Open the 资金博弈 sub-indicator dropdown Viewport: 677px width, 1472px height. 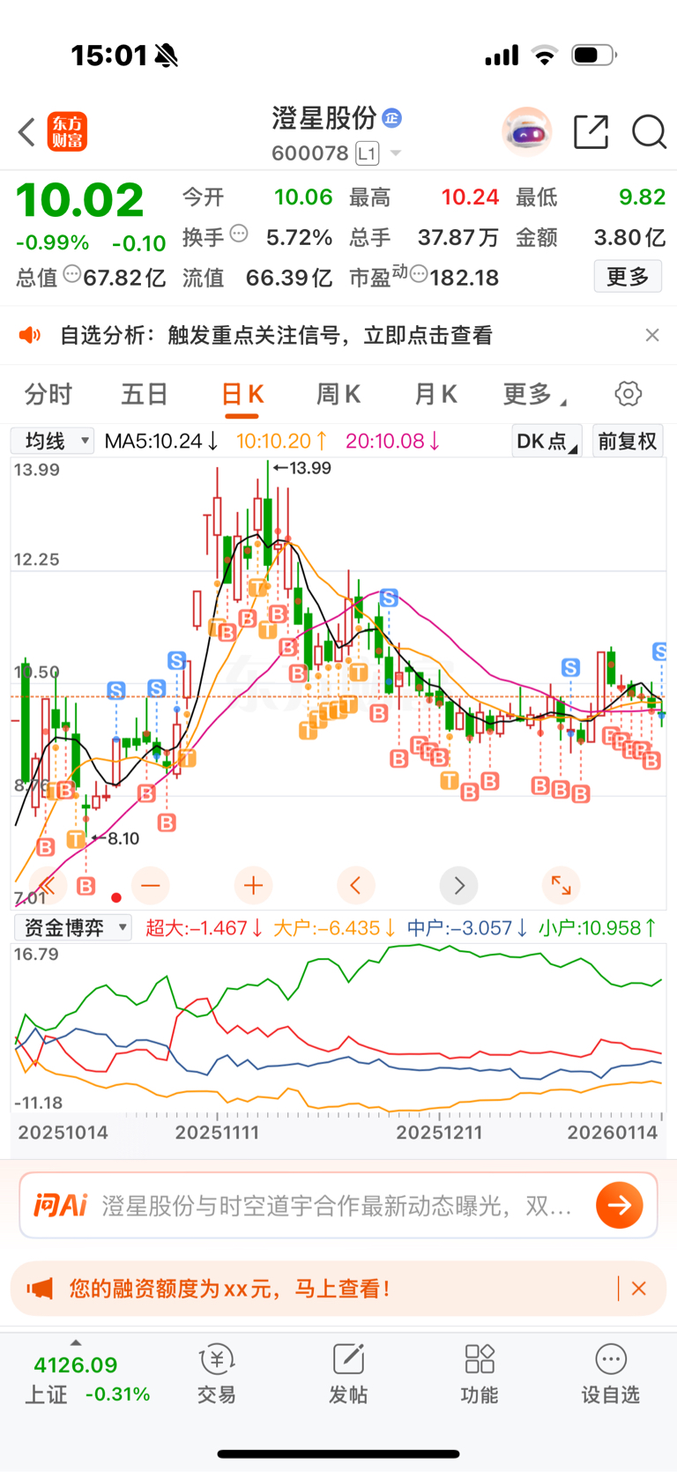[x=73, y=927]
